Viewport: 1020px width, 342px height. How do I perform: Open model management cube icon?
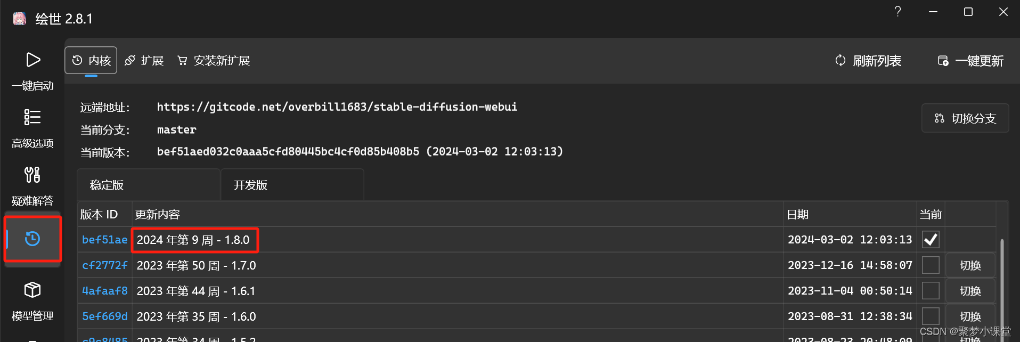[x=32, y=290]
